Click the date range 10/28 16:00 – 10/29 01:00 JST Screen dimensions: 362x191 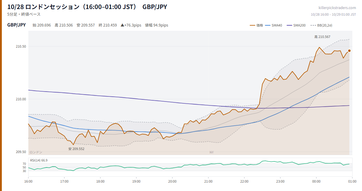[x=333, y=14]
